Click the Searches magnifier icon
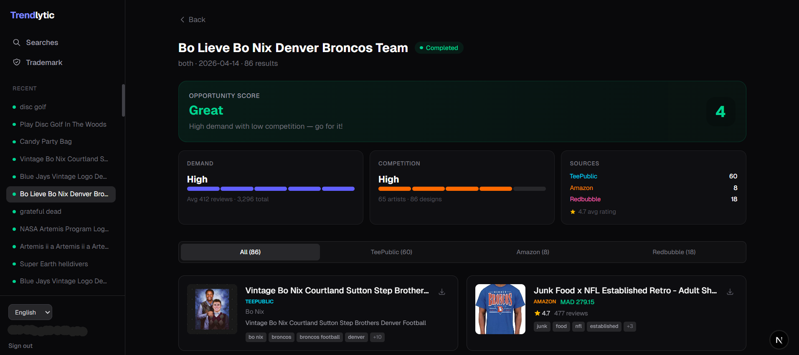The image size is (799, 355). click(17, 42)
